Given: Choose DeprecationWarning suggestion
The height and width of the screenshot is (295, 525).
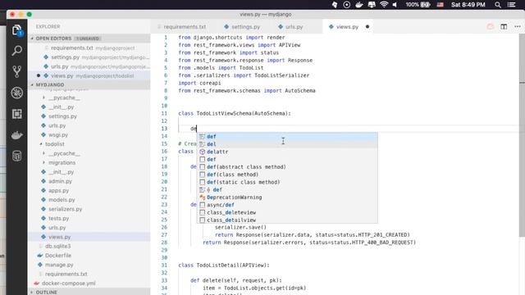Looking at the screenshot, I should (287, 197).
